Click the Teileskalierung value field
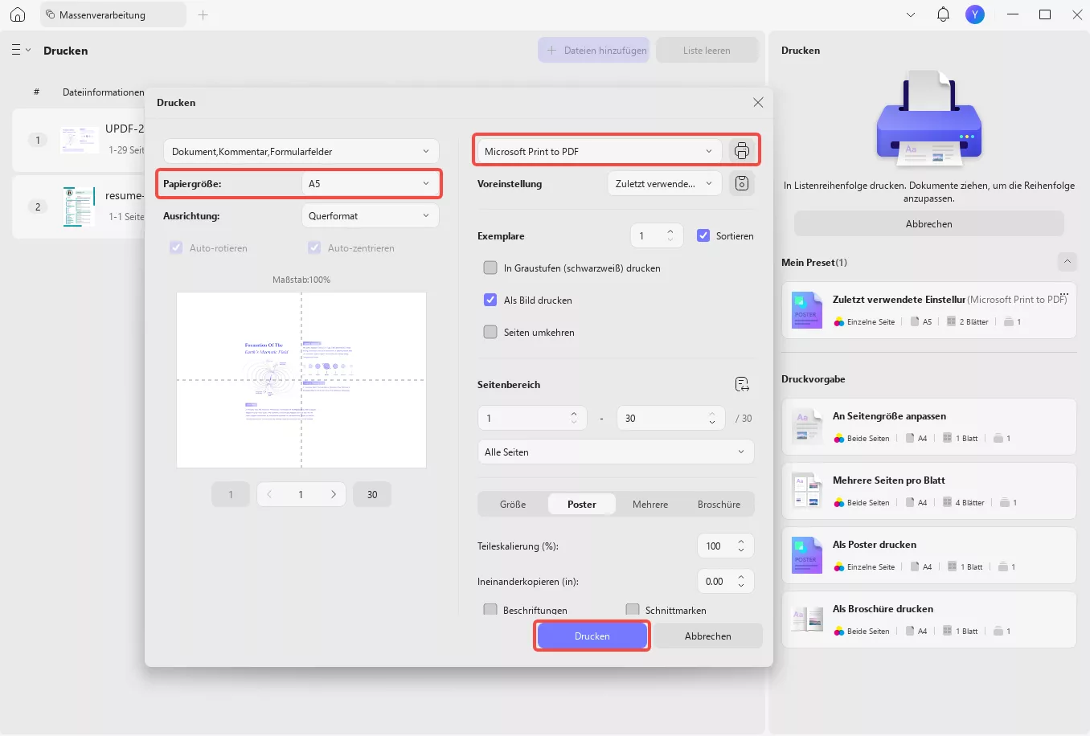The height and width of the screenshot is (736, 1090). [x=715, y=546]
